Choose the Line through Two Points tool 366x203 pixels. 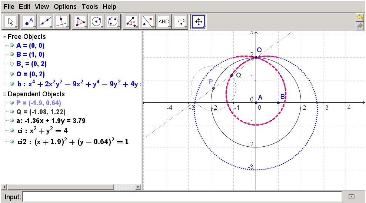coord(45,22)
